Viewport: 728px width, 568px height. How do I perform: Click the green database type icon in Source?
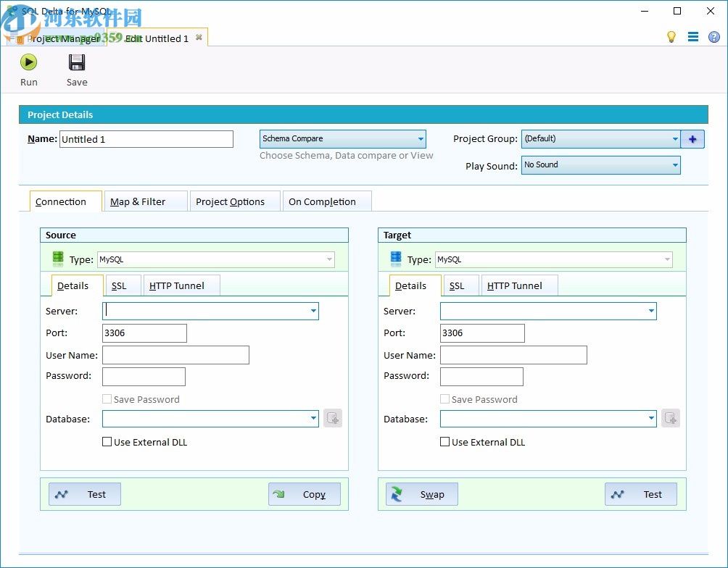click(x=57, y=258)
